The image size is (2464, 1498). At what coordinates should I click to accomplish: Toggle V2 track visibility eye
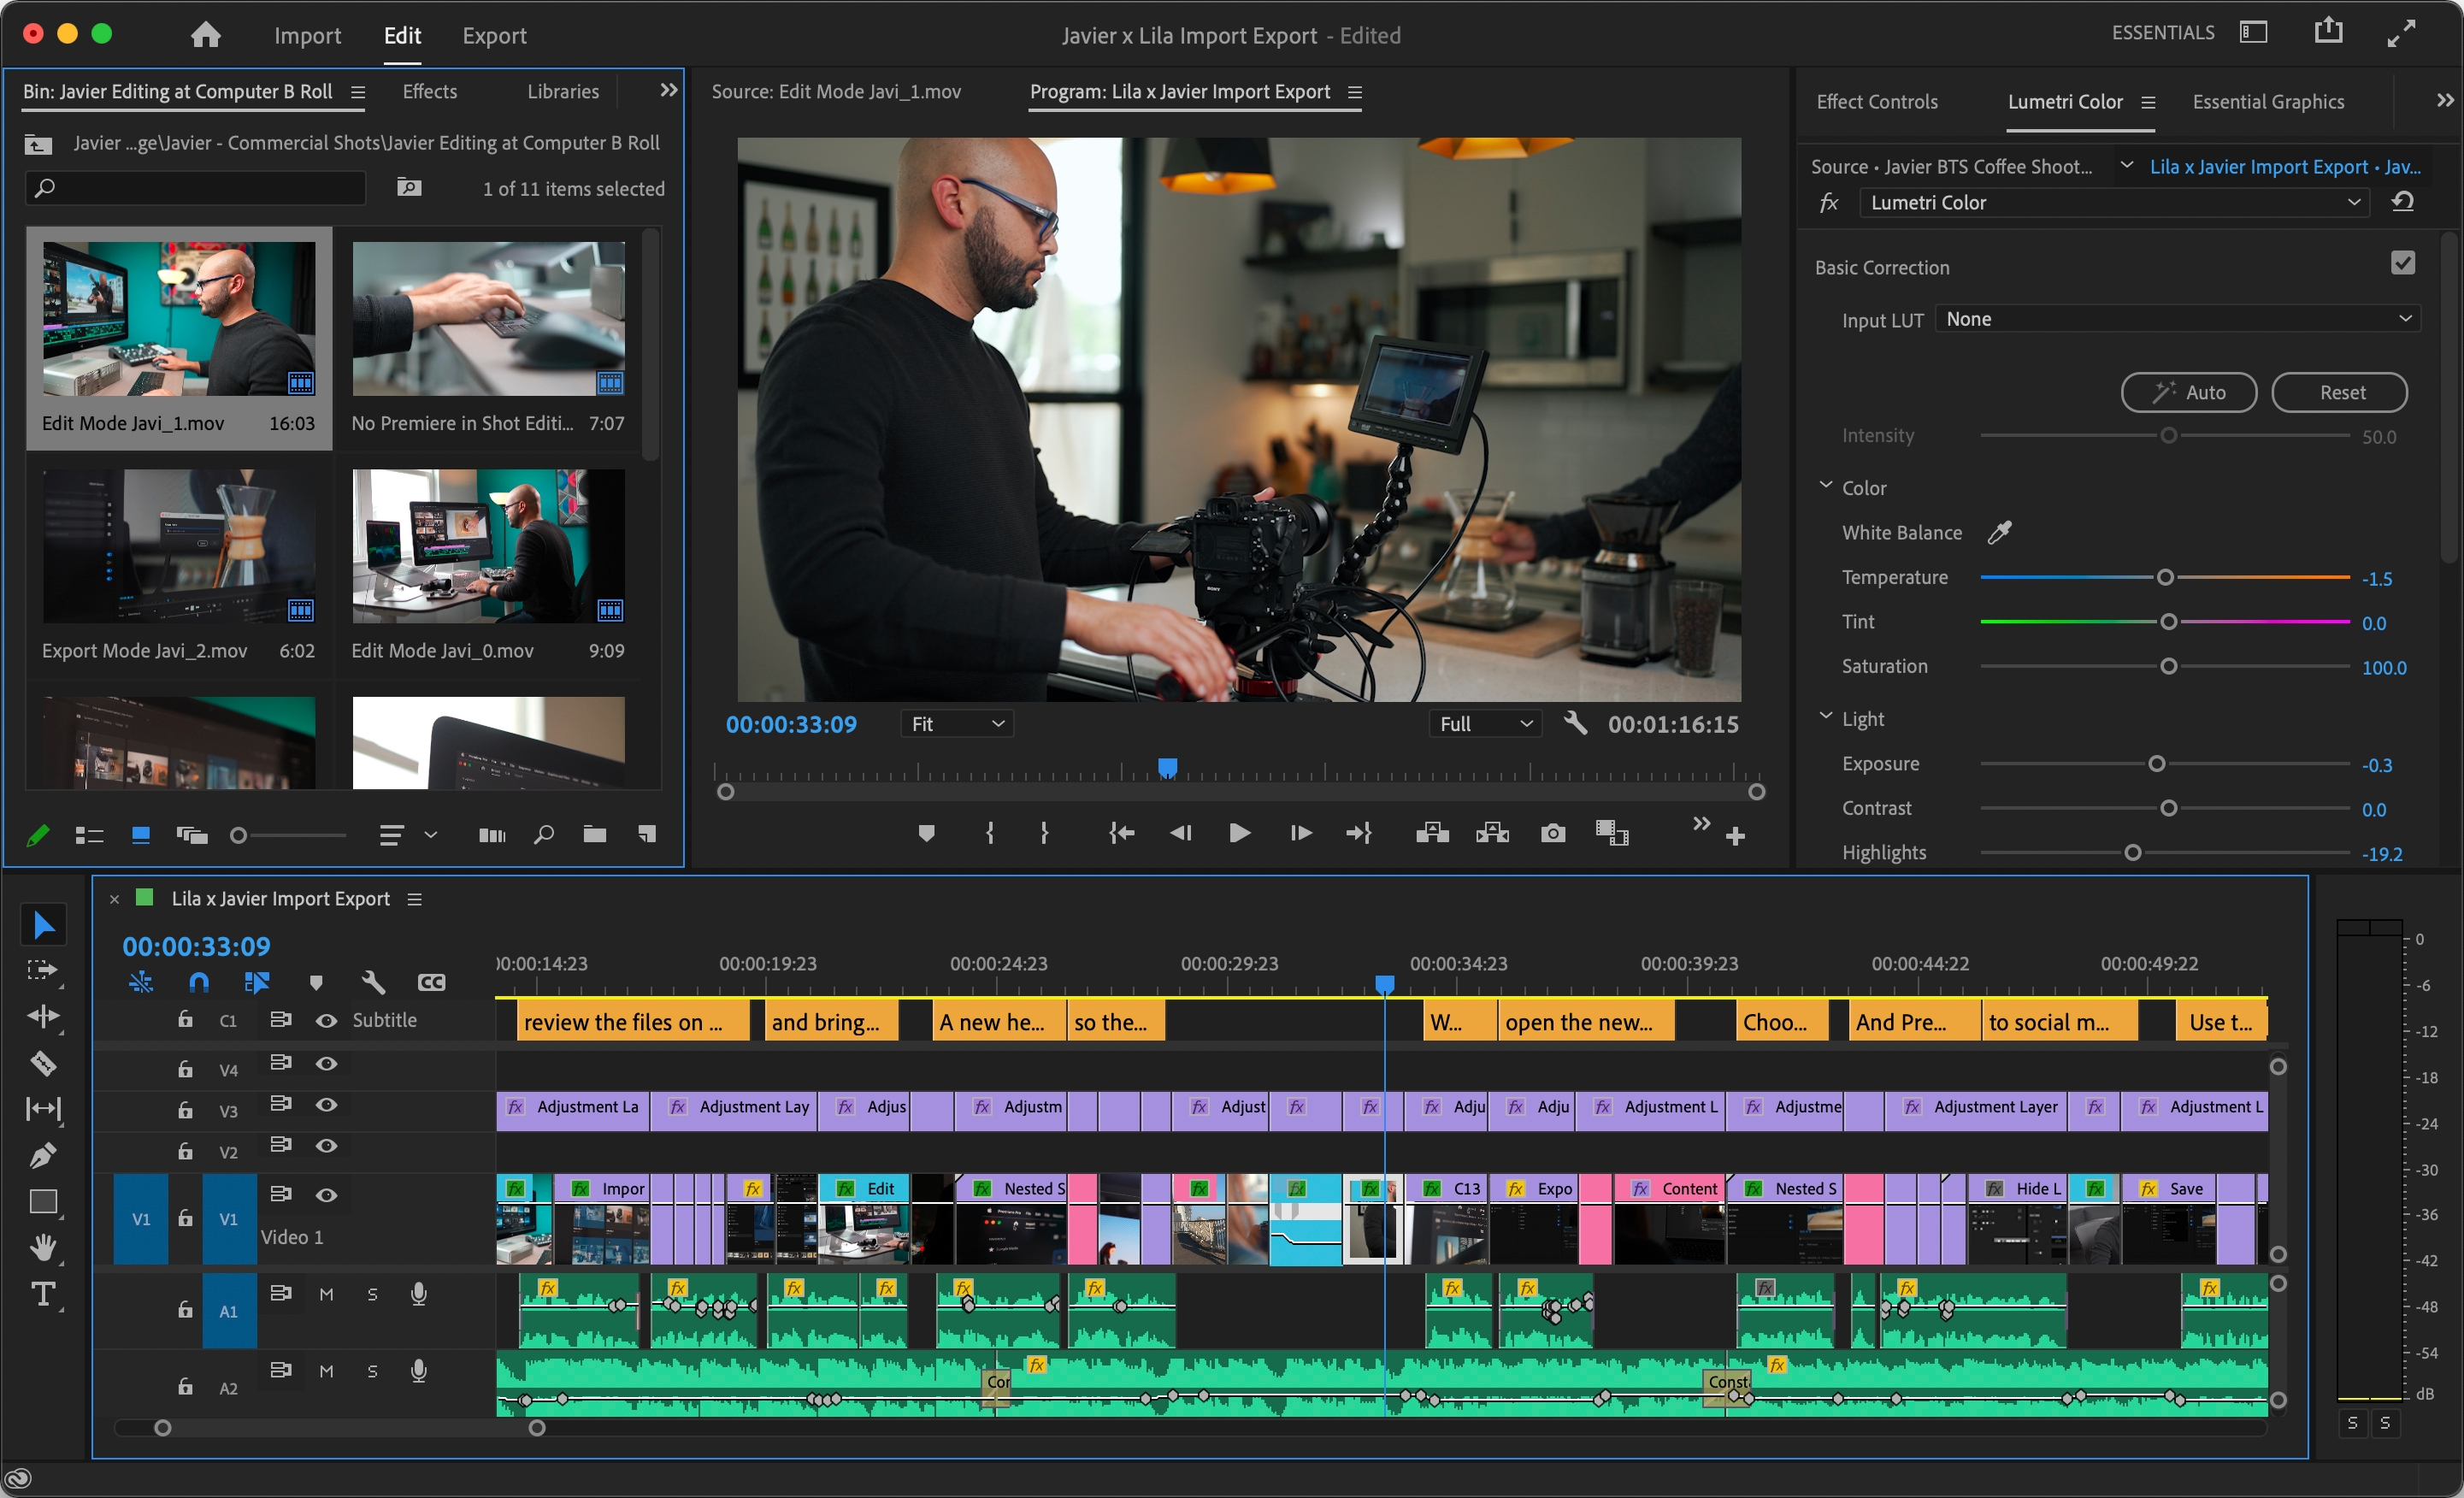tap(326, 1146)
